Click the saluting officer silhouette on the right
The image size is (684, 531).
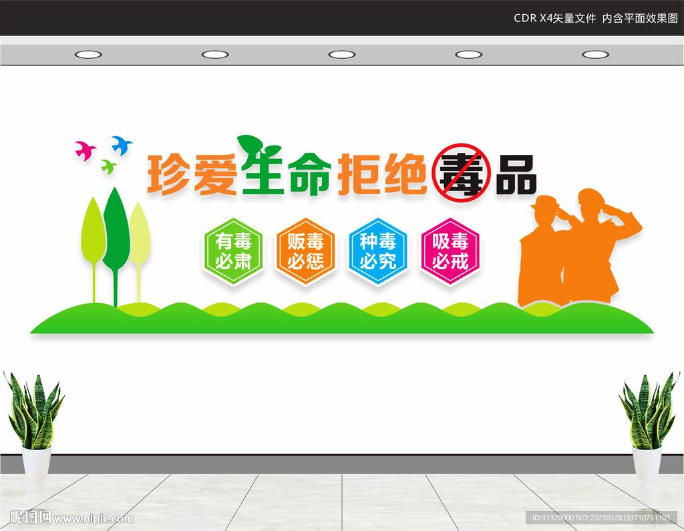click(604, 246)
